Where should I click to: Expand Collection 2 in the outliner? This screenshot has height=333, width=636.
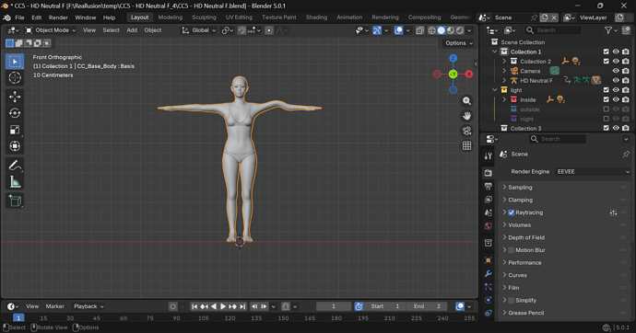(504, 61)
